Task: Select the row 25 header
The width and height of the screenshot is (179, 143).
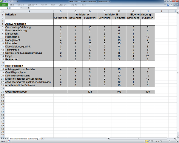Action: tap(2, 92)
